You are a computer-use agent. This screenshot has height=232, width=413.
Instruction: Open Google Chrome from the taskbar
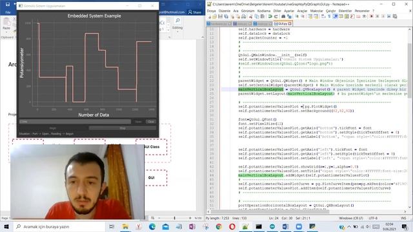point(219,226)
